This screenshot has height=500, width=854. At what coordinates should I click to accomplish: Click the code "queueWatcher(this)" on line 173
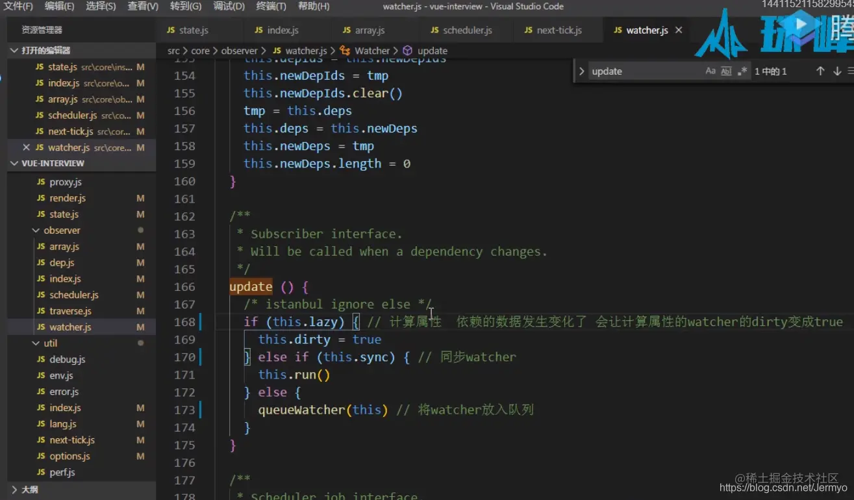click(323, 410)
